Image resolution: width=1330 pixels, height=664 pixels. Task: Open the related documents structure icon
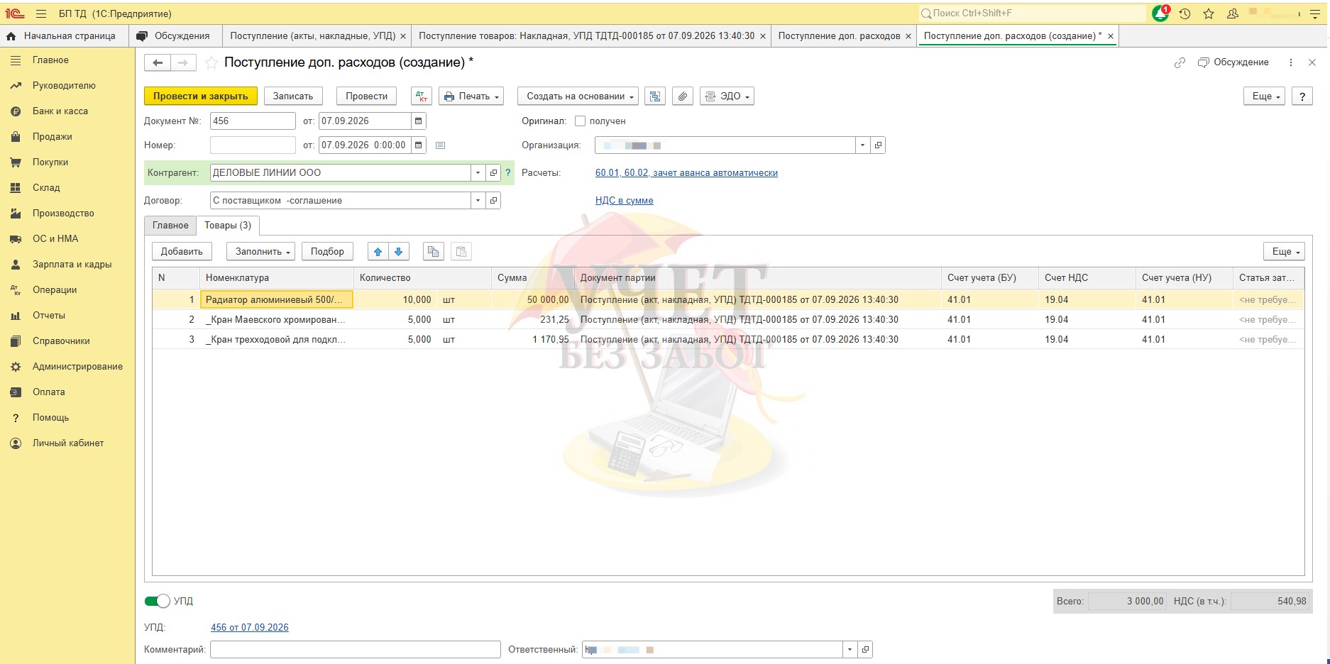click(655, 96)
